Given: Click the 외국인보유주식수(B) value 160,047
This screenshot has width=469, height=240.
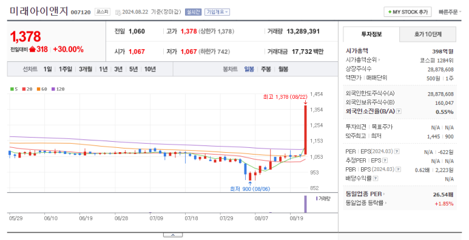Looking at the screenshot, I should pos(445,103).
